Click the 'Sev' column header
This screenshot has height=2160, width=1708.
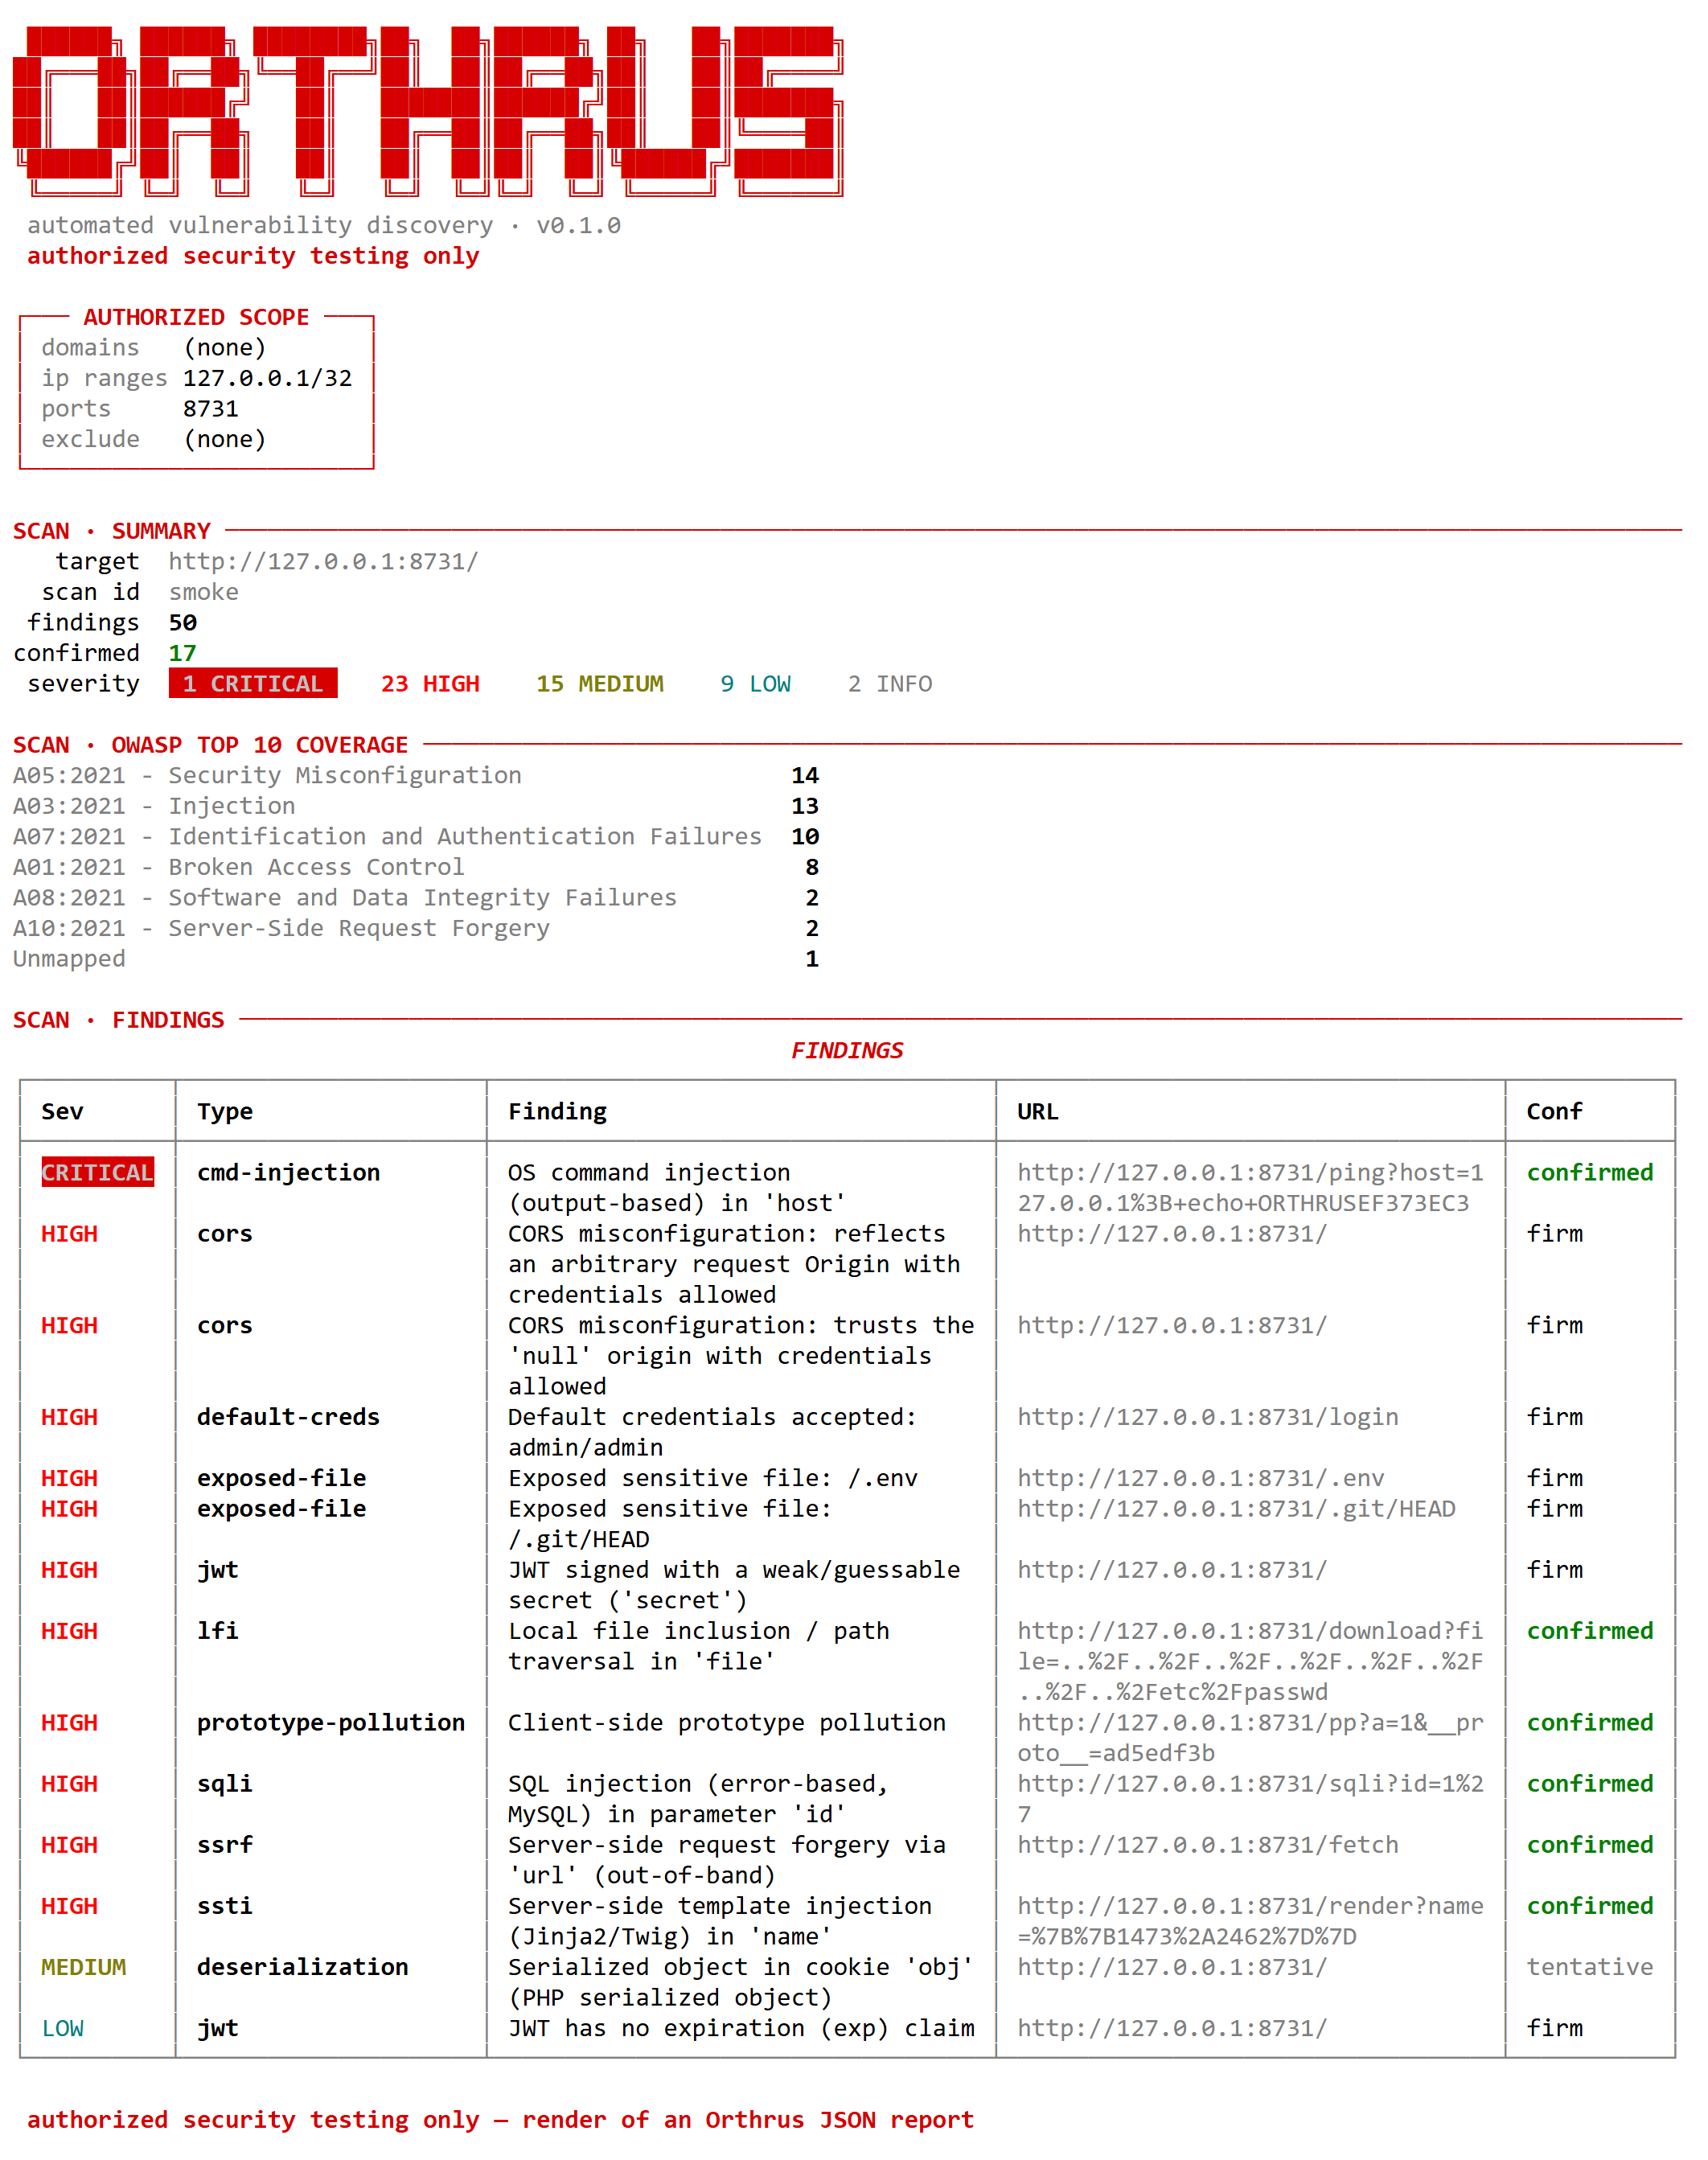pos(62,1111)
